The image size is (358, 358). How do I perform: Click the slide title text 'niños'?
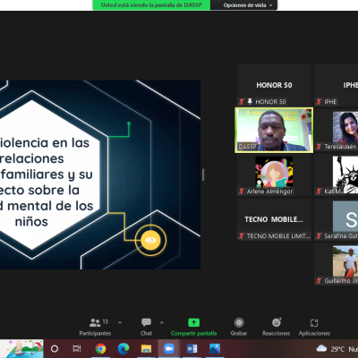coord(31,222)
